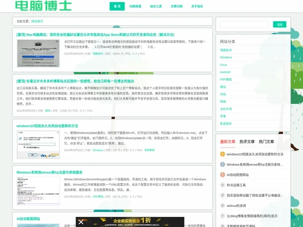Click FRP教程 category under the winsw article

coord(98,197)
